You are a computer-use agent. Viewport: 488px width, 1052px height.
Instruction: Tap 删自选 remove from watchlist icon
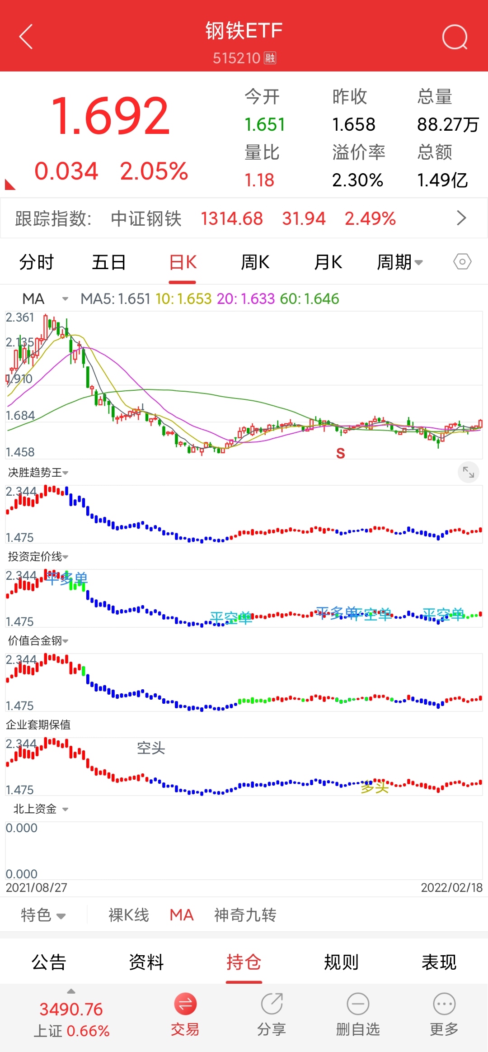click(358, 1004)
